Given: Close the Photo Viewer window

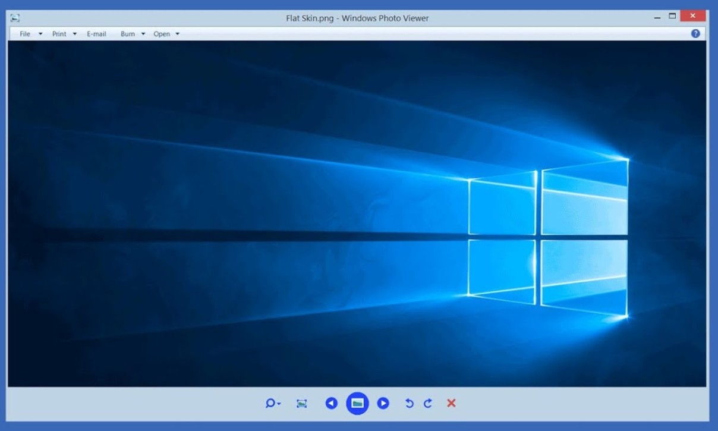Looking at the screenshot, I should [693, 16].
